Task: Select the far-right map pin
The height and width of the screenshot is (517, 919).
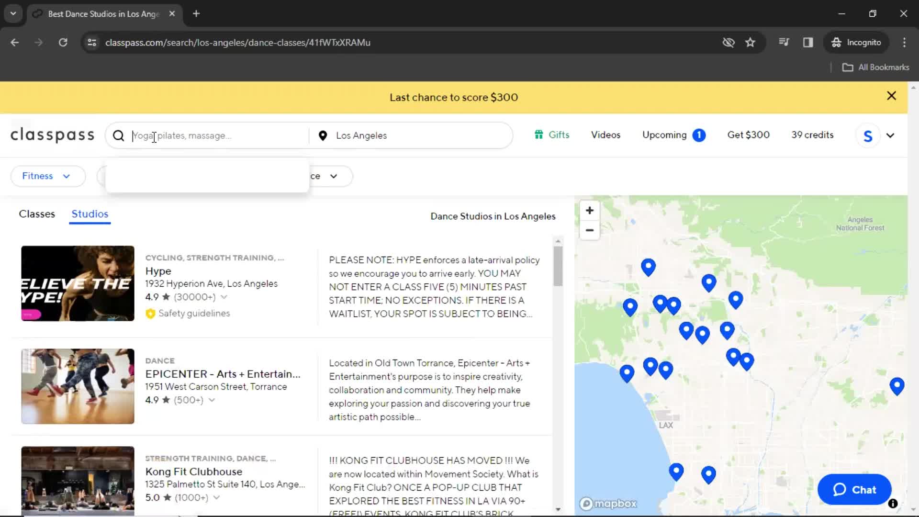Action: 897,385
